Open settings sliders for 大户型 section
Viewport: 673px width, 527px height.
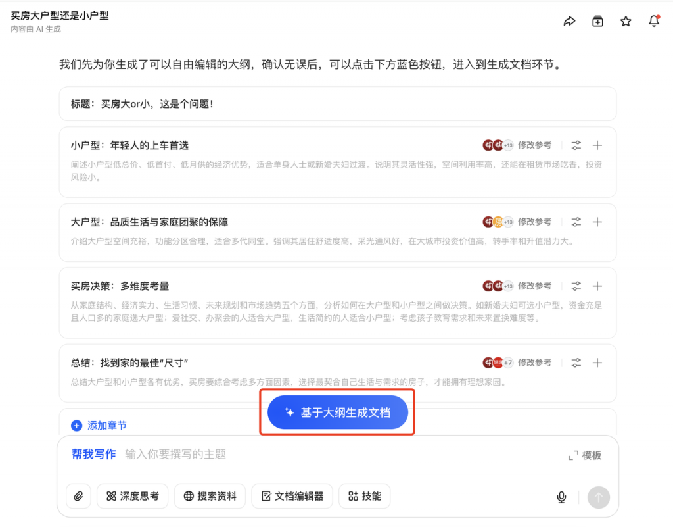tap(576, 222)
